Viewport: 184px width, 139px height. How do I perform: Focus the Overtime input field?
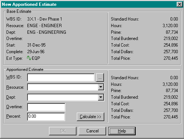pyautogui.click(x=46, y=107)
